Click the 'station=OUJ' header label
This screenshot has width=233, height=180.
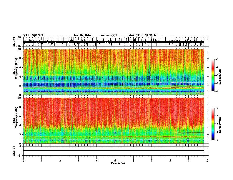click(109, 35)
